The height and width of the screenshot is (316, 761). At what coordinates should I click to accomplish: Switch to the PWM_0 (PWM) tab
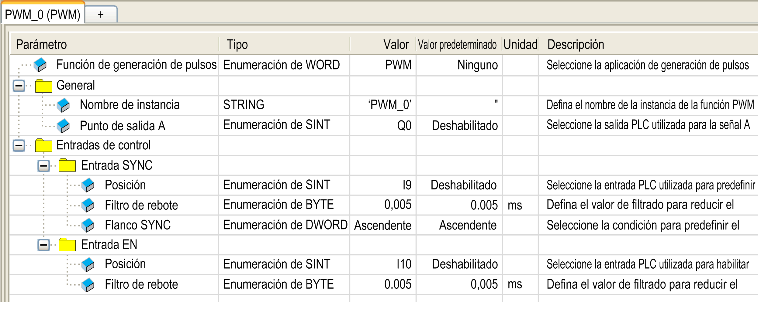tap(43, 15)
